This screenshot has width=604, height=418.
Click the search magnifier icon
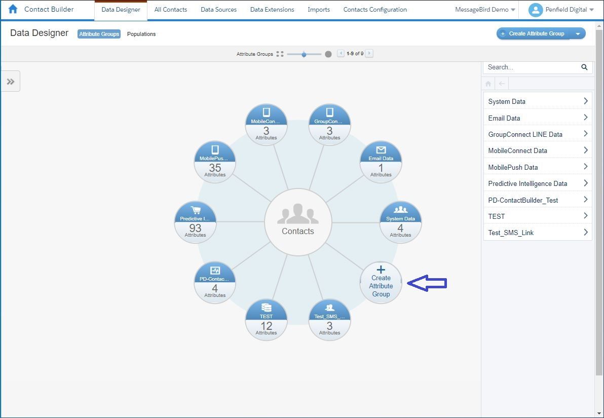click(584, 67)
